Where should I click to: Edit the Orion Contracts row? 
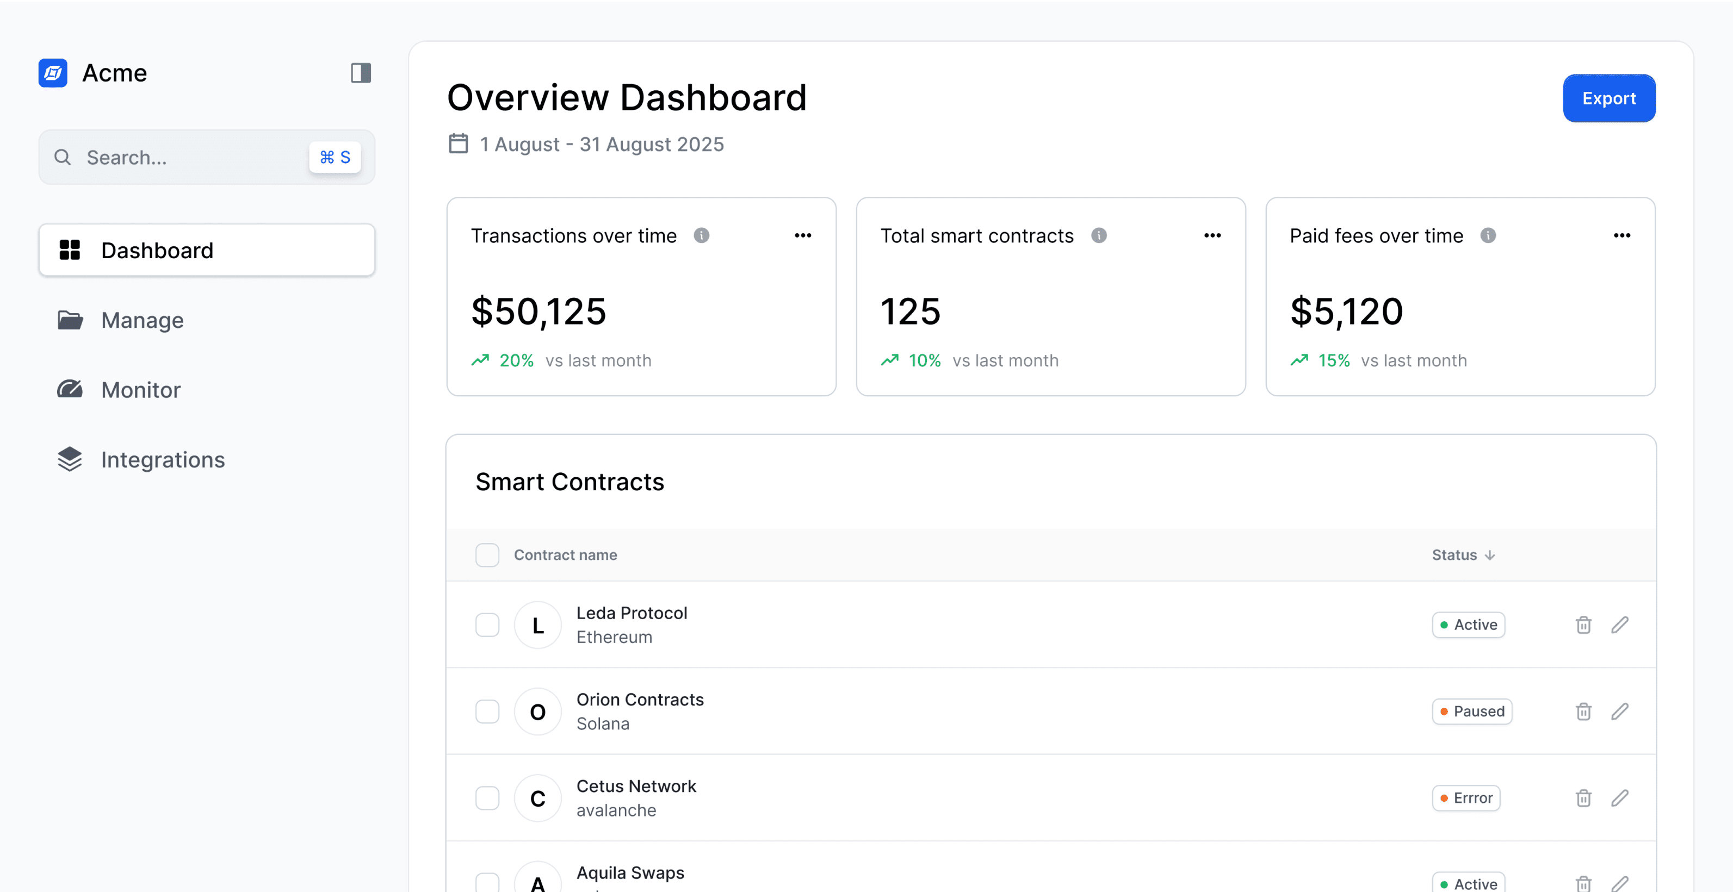[1619, 711]
